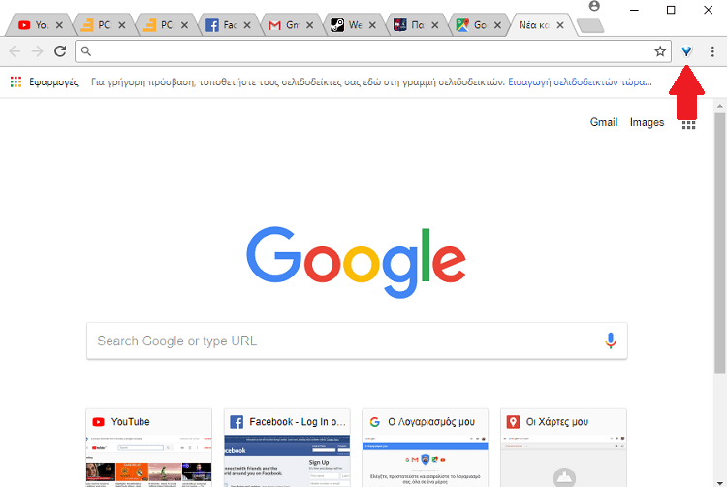Reload the page with the refresh icon
Screen dimensions: 727x487
point(60,51)
